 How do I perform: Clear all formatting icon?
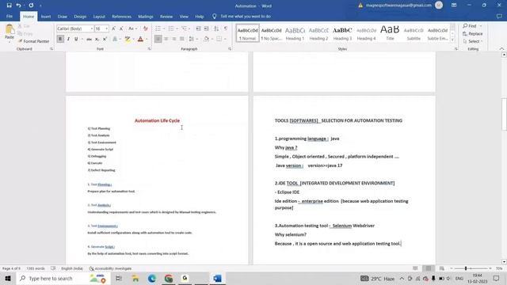[x=146, y=28]
